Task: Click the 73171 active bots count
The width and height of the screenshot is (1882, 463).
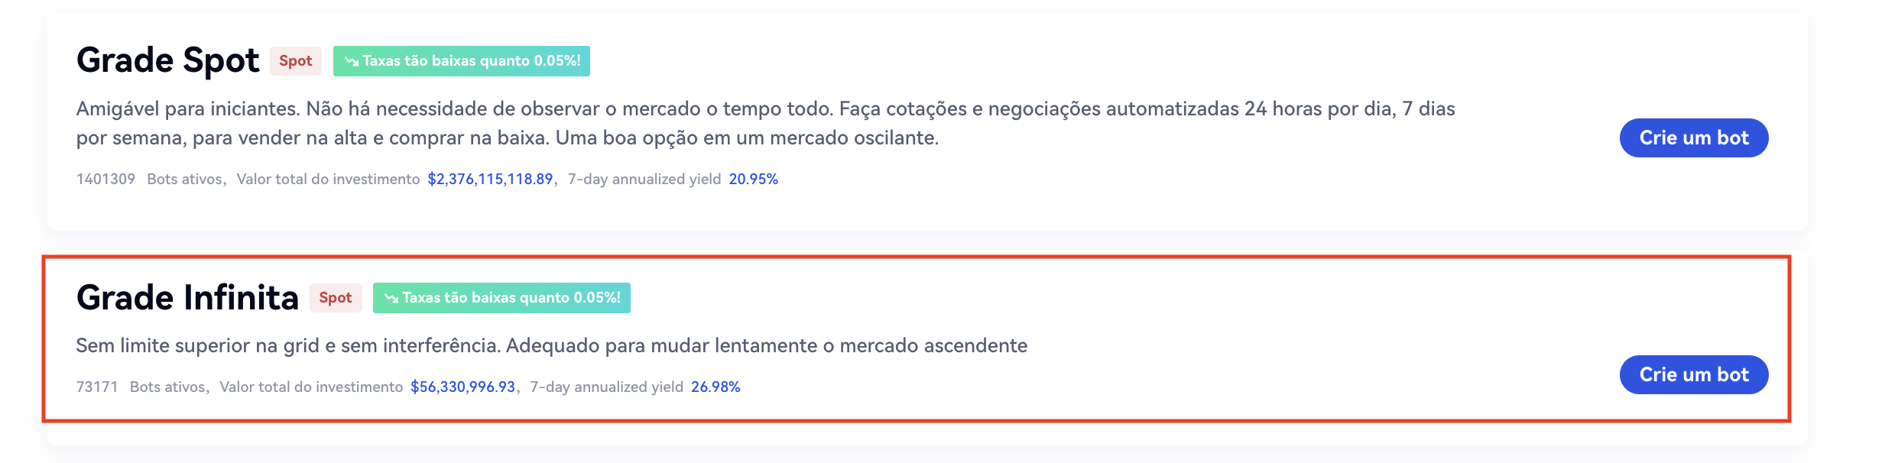Action: (x=97, y=387)
